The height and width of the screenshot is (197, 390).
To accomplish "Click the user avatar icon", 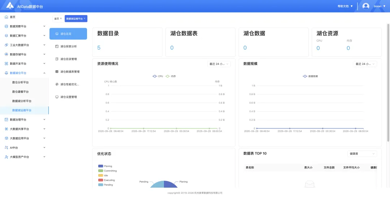I will click(365, 6).
